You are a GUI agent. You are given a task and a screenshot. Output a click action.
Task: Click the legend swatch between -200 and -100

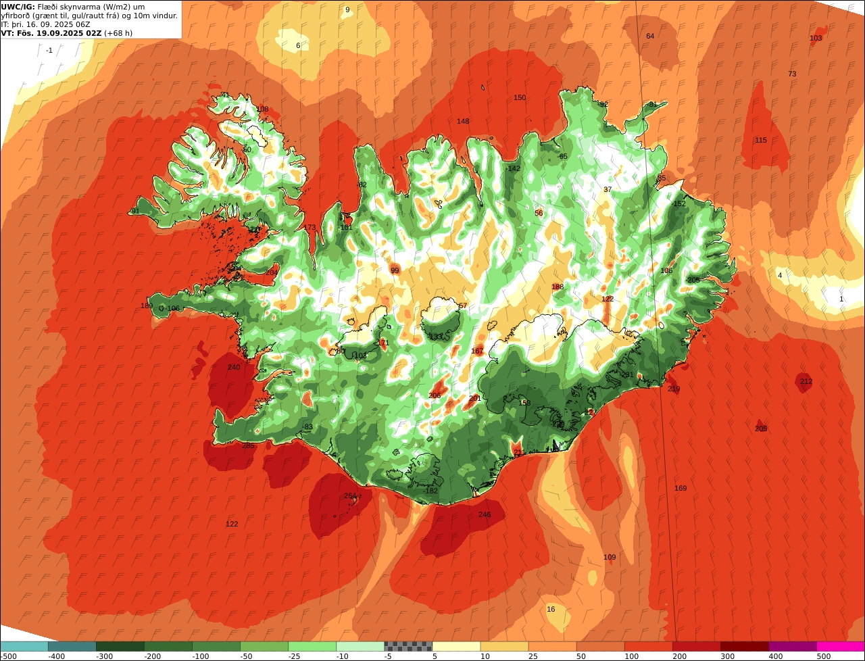[x=168, y=646]
